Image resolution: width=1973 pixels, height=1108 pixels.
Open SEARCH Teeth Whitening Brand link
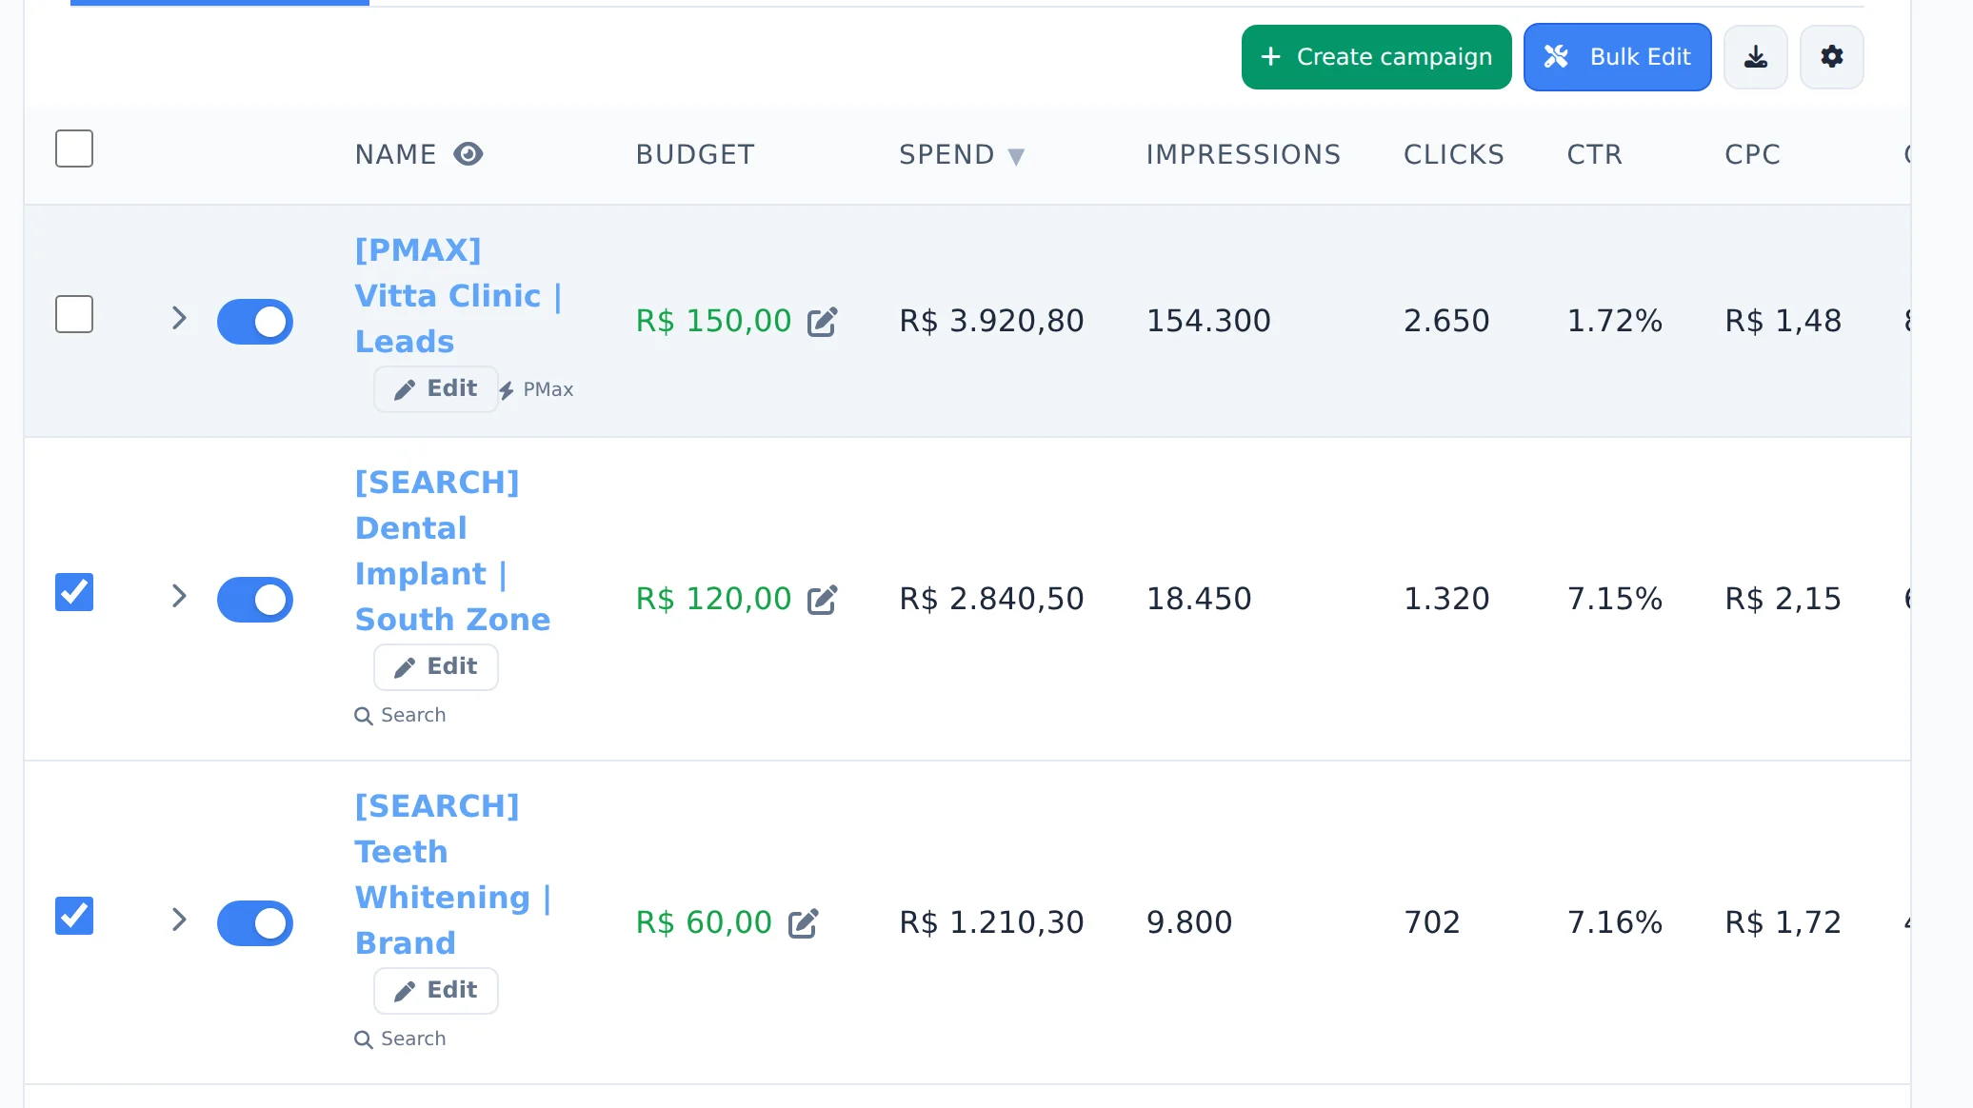point(452,875)
